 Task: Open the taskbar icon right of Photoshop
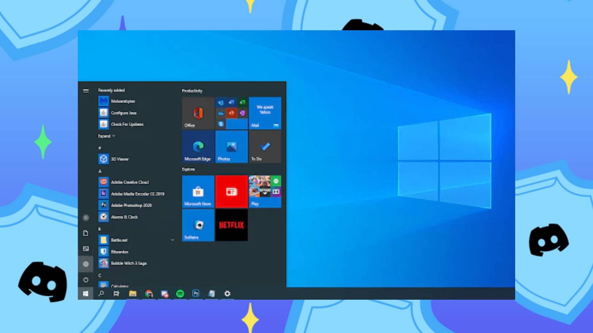coord(212,294)
